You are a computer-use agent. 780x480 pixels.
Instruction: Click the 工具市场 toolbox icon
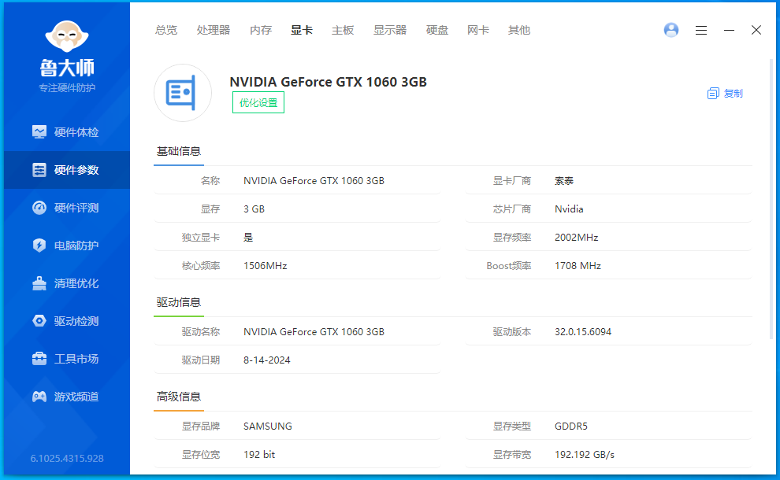tap(39, 359)
